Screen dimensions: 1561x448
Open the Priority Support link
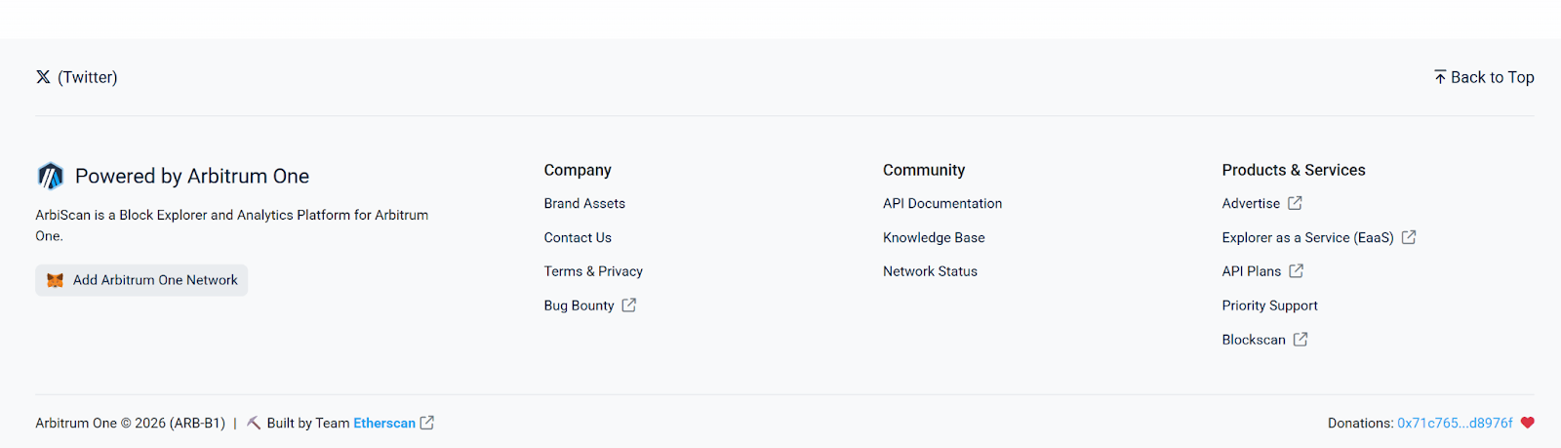coord(1269,305)
